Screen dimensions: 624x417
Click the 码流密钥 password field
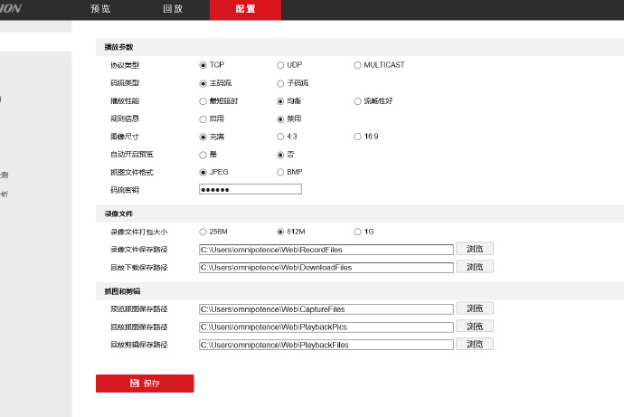250,189
